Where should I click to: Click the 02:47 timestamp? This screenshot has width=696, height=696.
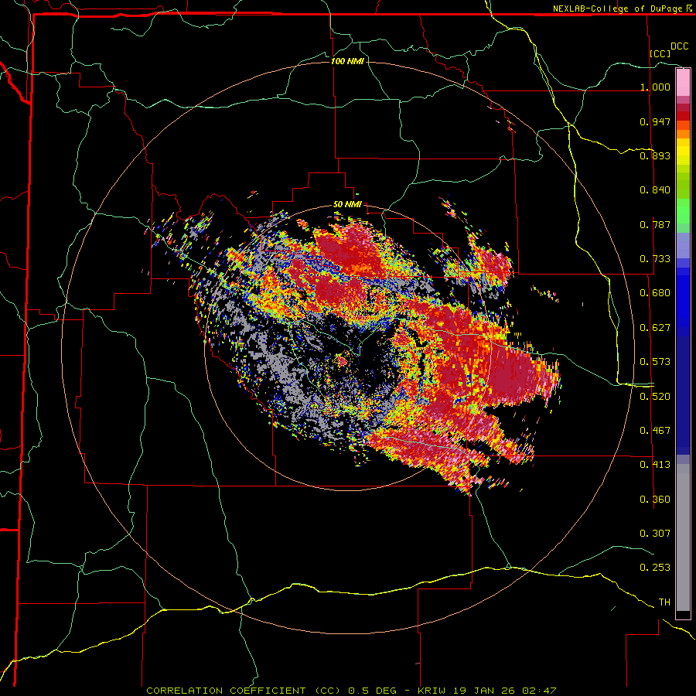[539, 691]
